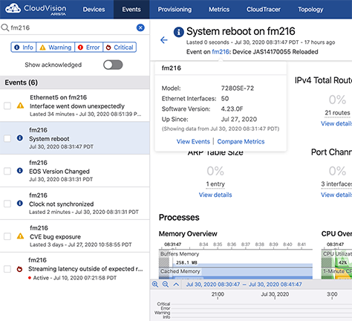Filter events by Info severity
Viewport: 352px width, 321px height.
pyautogui.click(x=24, y=47)
